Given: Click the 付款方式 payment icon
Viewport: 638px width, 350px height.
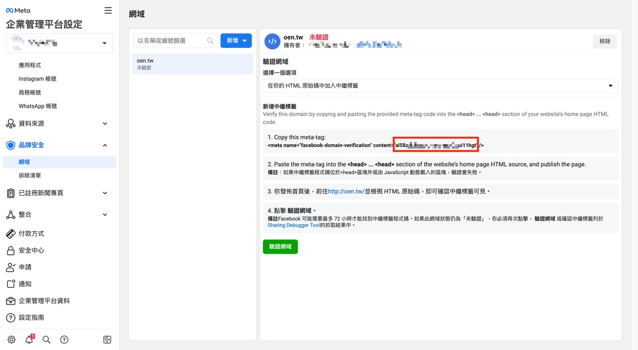Looking at the screenshot, I should 11,233.
